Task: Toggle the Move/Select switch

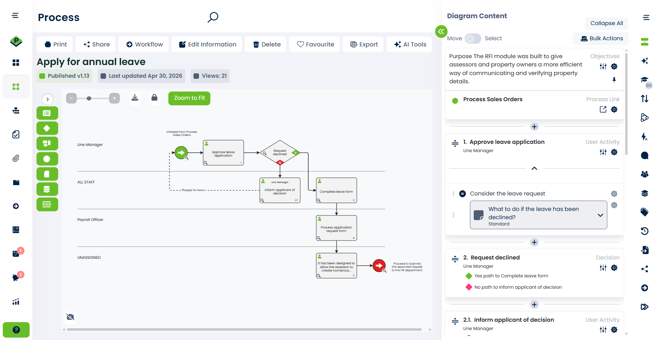Action: 473,39
